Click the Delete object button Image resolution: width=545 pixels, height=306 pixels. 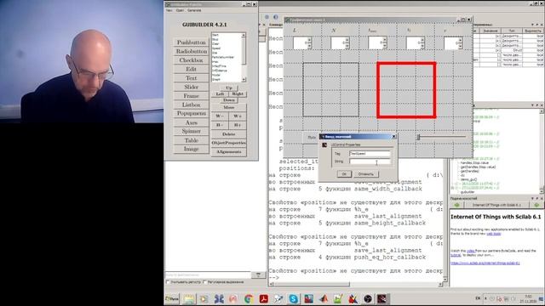coord(229,134)
